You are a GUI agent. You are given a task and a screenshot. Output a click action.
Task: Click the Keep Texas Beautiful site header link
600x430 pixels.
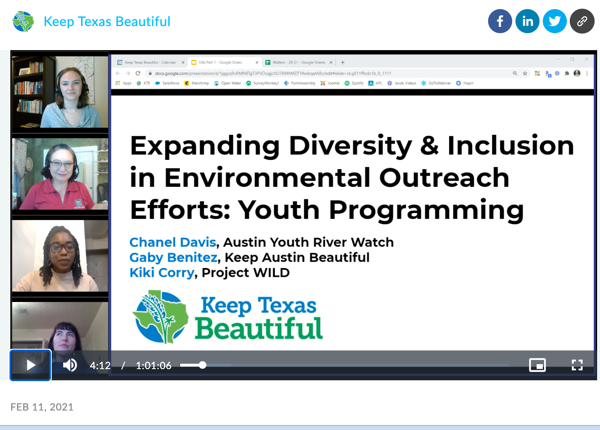pos(107,22)
